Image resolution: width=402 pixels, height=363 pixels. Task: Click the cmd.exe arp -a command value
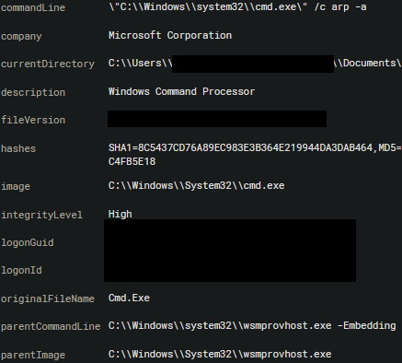237,7
